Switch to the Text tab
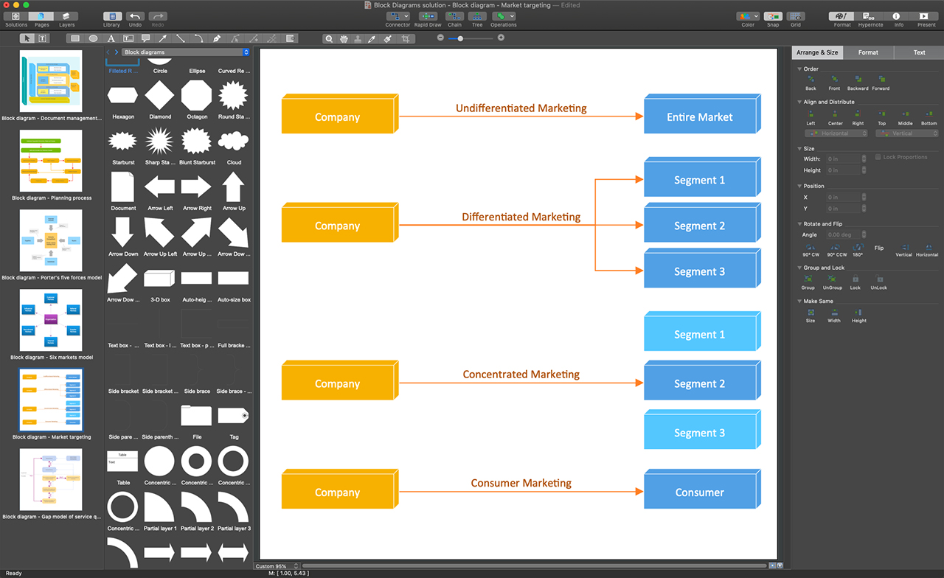Screen dimensions: 944x578 [x=919, y=52]
